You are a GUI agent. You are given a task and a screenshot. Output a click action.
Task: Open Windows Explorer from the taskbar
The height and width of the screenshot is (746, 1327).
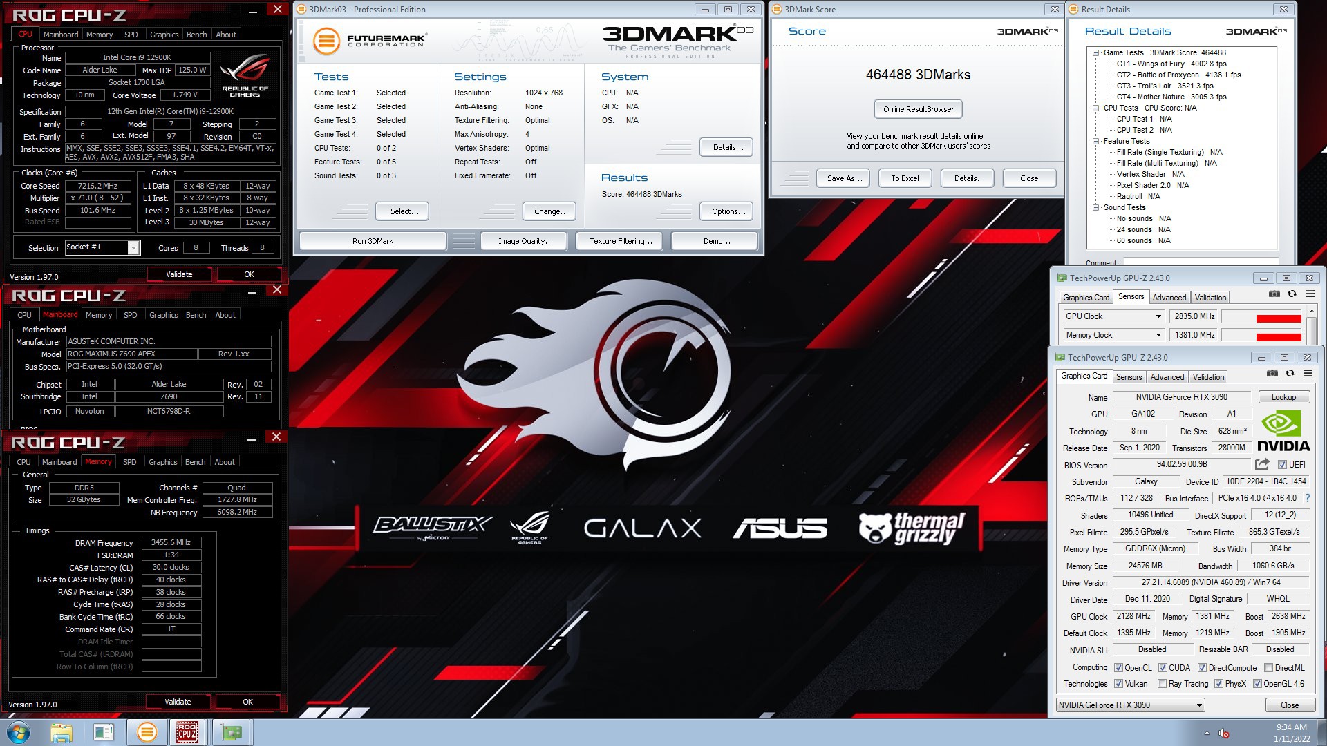(62, 732)
